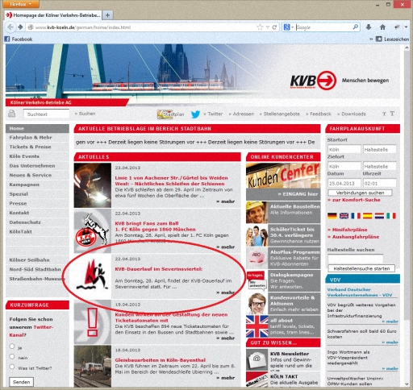This screenshot has width=413, height=390.
Task: Click the 'Verbindungen suchen' button
Action: [x=360, y=193]
